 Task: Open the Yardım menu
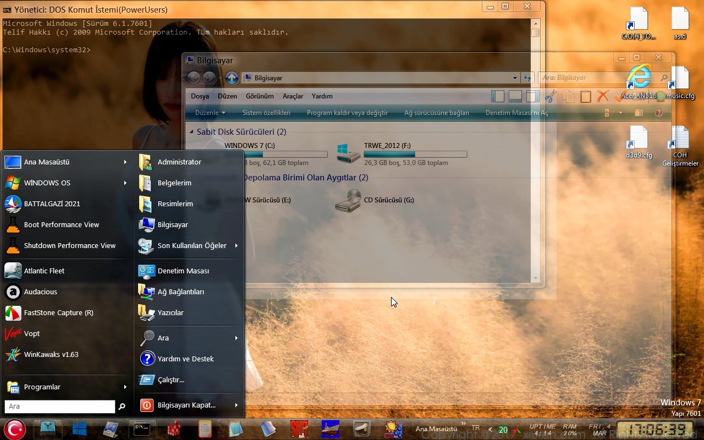tap(322, 96)
